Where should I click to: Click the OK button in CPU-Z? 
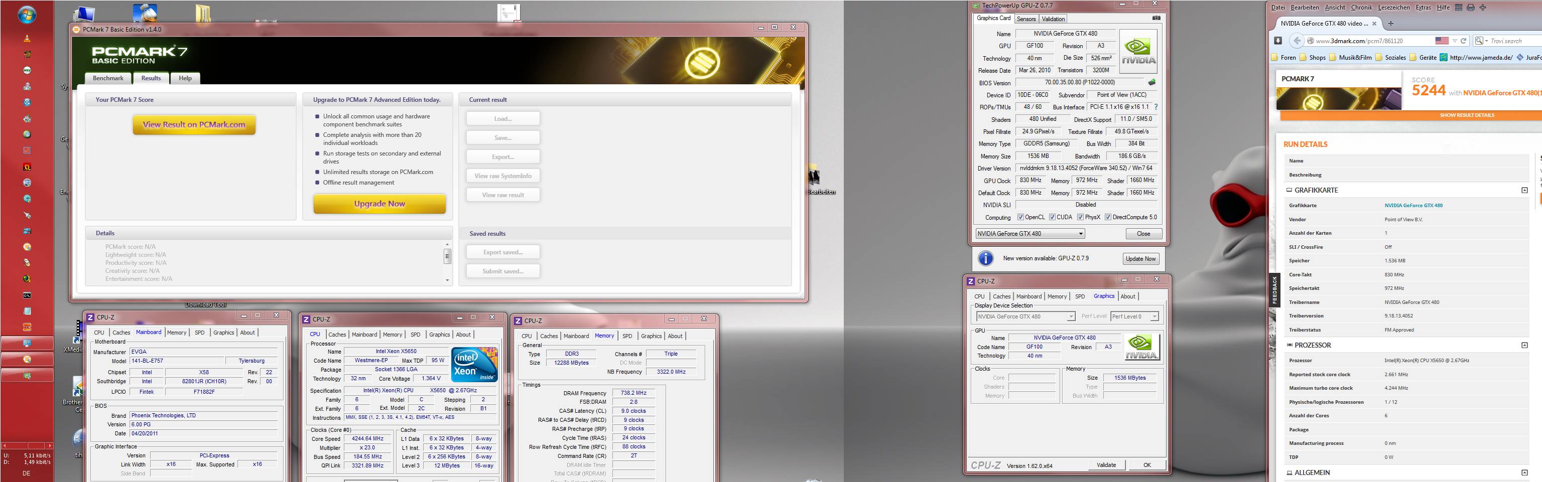click(1147, 464)
